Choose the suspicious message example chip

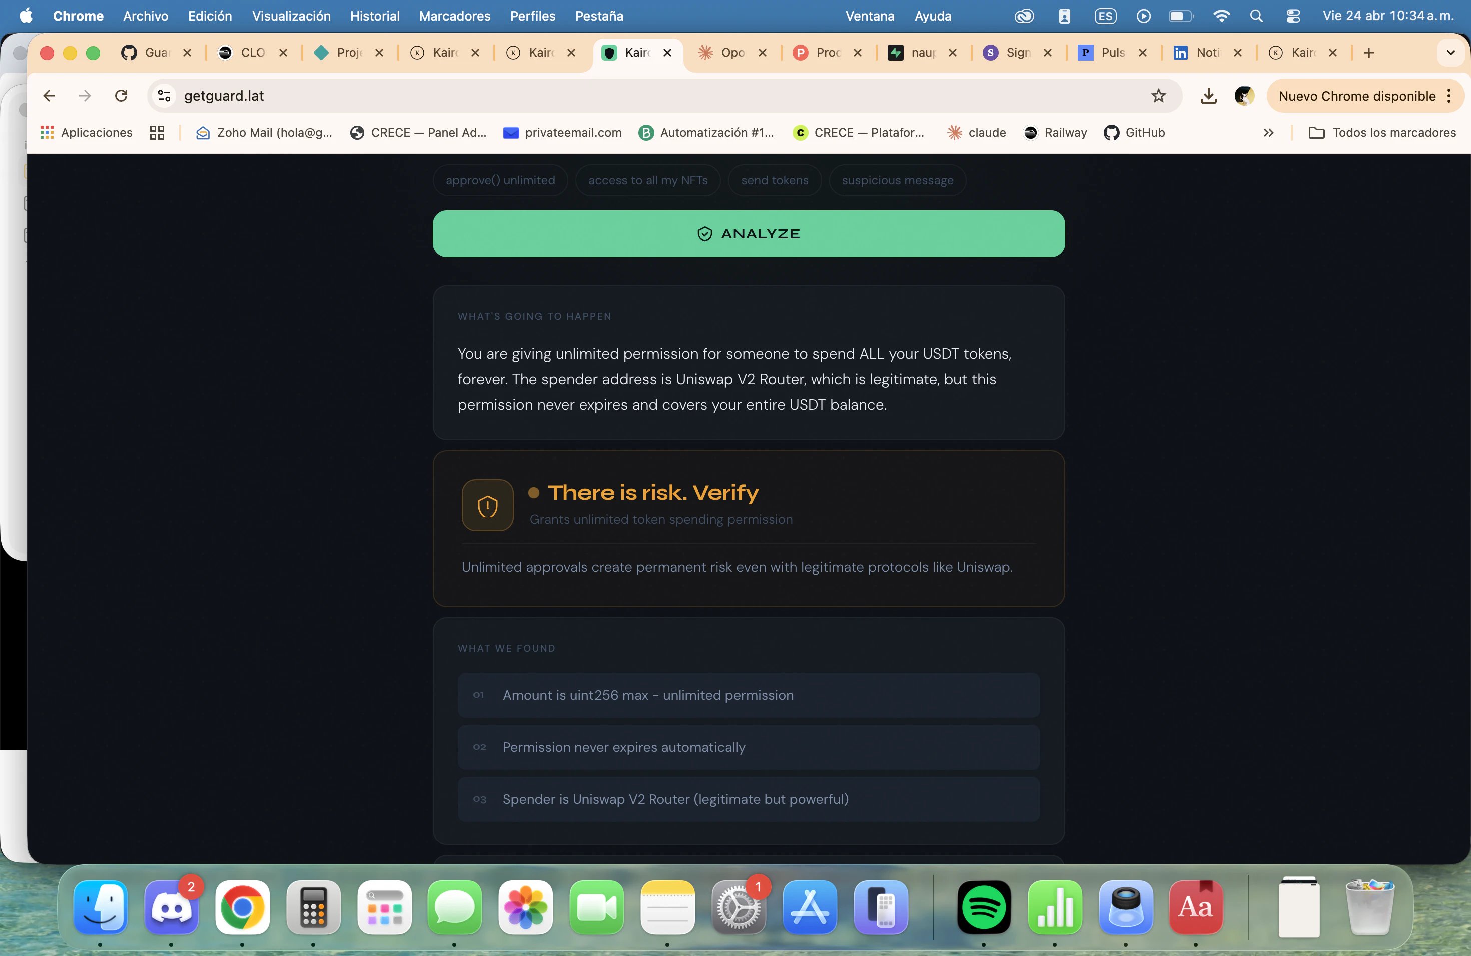click(x=898, y=180)
